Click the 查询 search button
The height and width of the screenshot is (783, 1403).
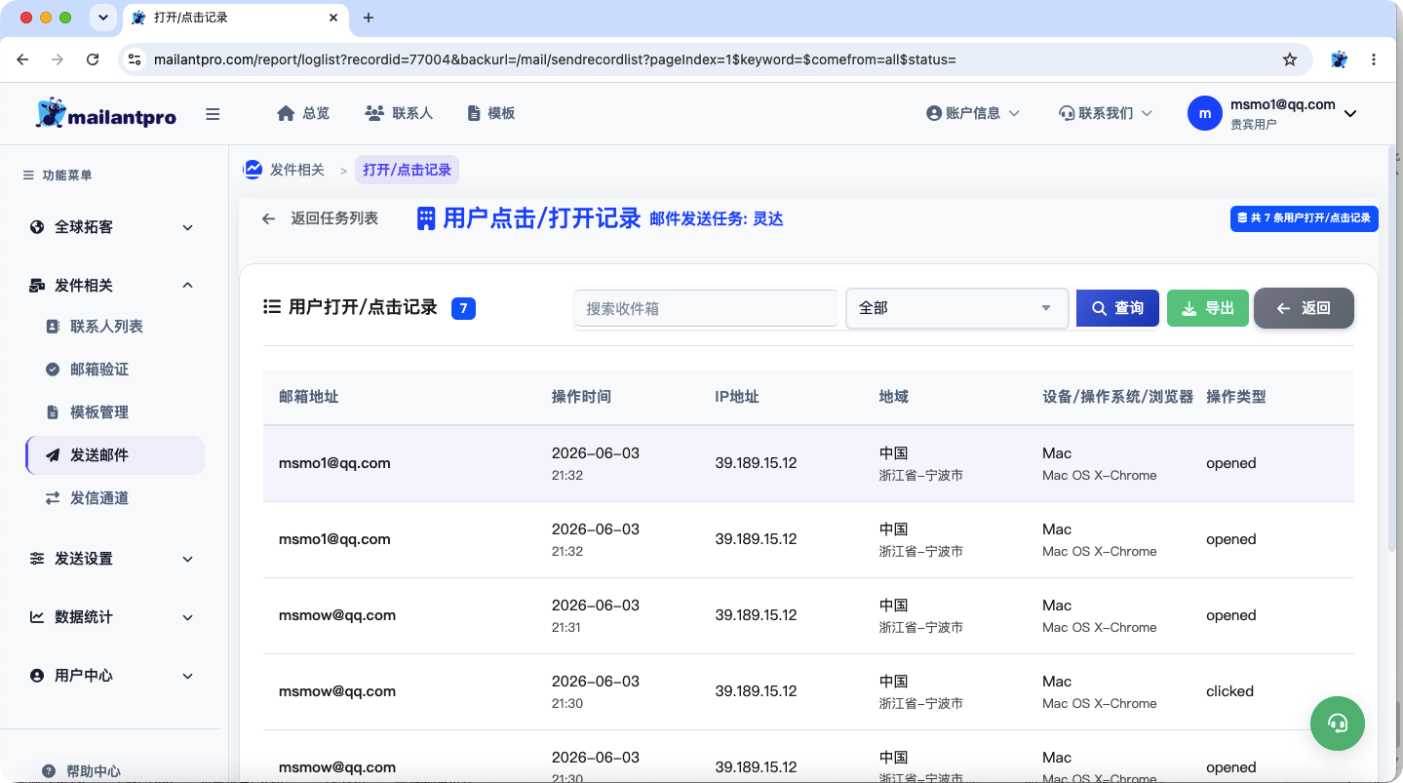(1117, 308)
